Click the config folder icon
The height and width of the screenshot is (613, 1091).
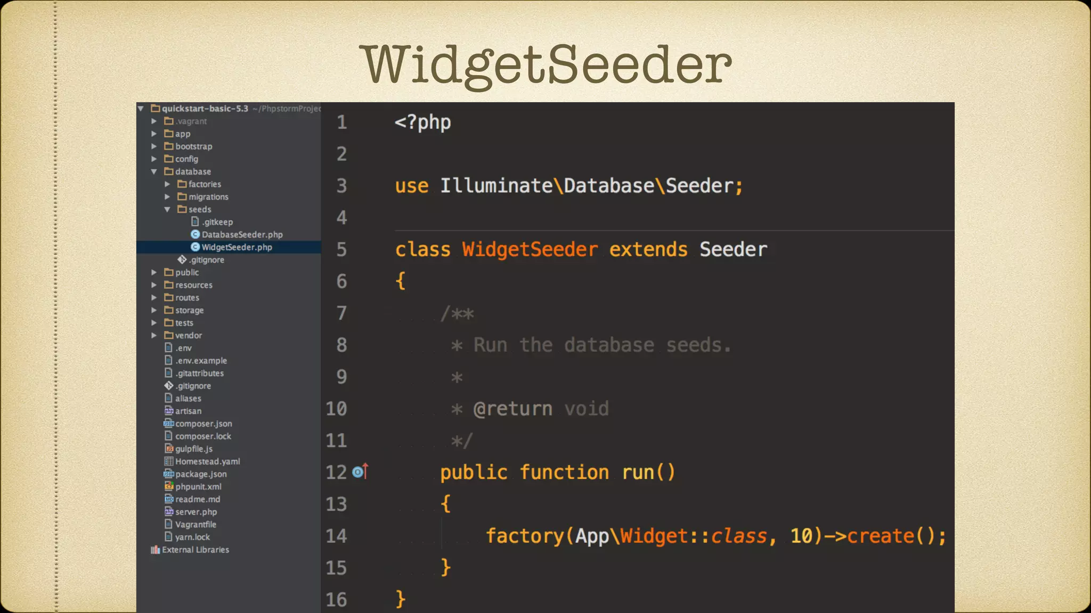[x=169, y=159]
